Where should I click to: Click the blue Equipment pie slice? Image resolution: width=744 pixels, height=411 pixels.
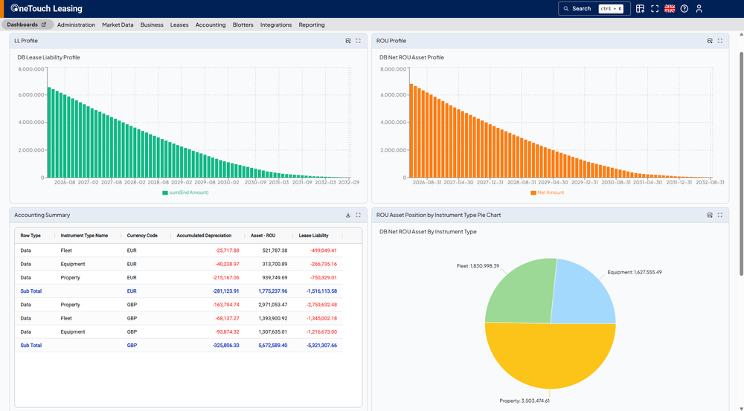tap(581, 295)
